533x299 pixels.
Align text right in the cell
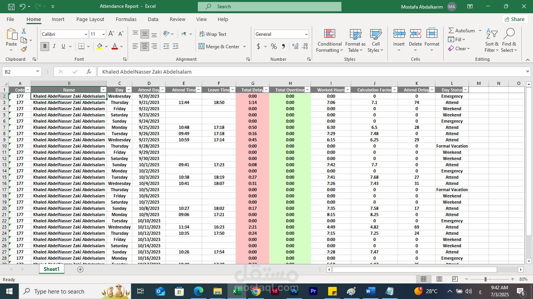pyautogui.click(x=154, y=46)
